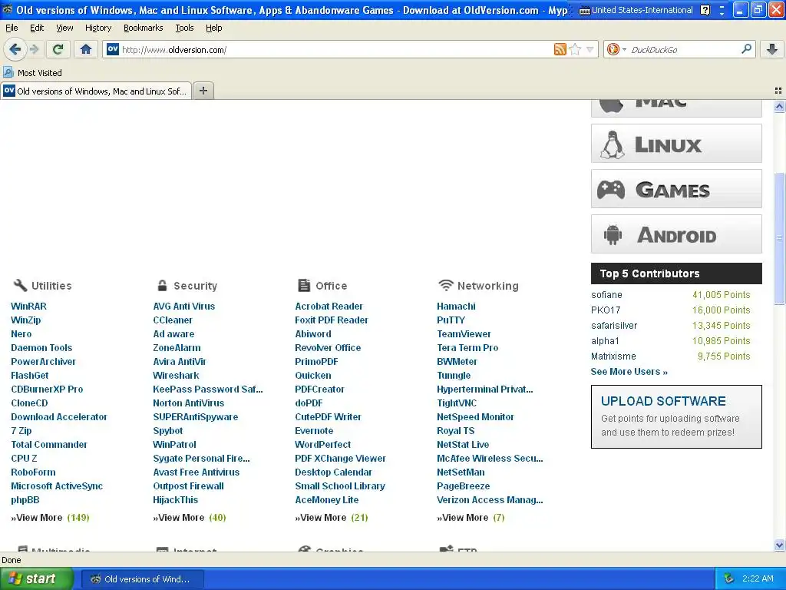Bookmark this page with the star icon
The width and height of the screenshot is (786, 590).
tap(575, 49)
